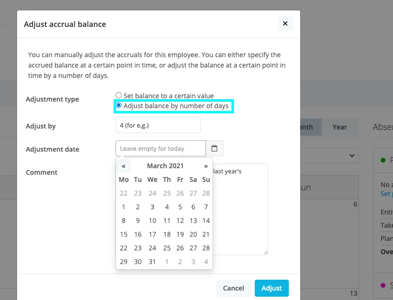The image size is (393, 300).
Task: Open the calendar picker icon
Action: 214,148
